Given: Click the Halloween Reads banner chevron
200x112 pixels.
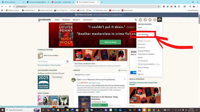Looking at the screenshot, I should click(x=123, y=15).
